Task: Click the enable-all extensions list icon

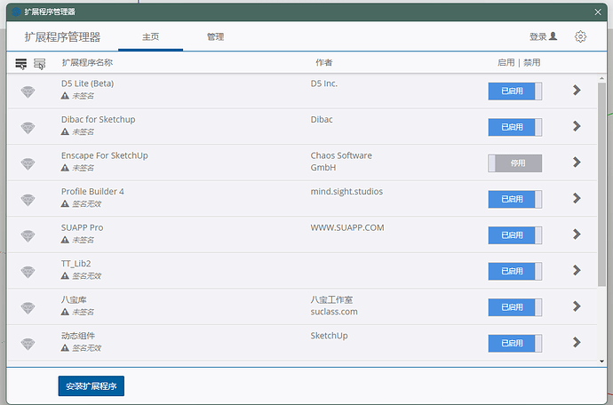Action: [21, 63]
